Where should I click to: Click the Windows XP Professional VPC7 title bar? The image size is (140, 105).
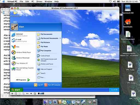65,8
